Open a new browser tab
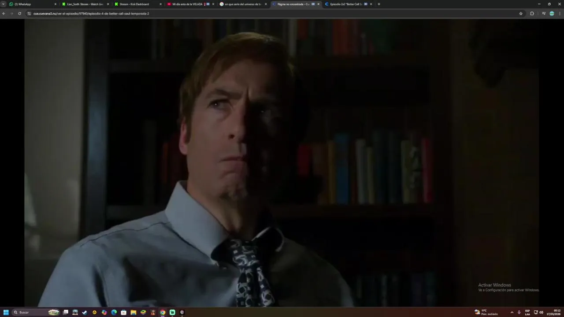Viewport: 564px width, 317px height. tap(379, 4)
